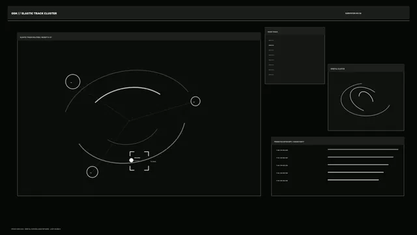Screen dimensions: 417x235
Task: Click the Orbital Cluster panel header
Action: [x=366, y=69]
